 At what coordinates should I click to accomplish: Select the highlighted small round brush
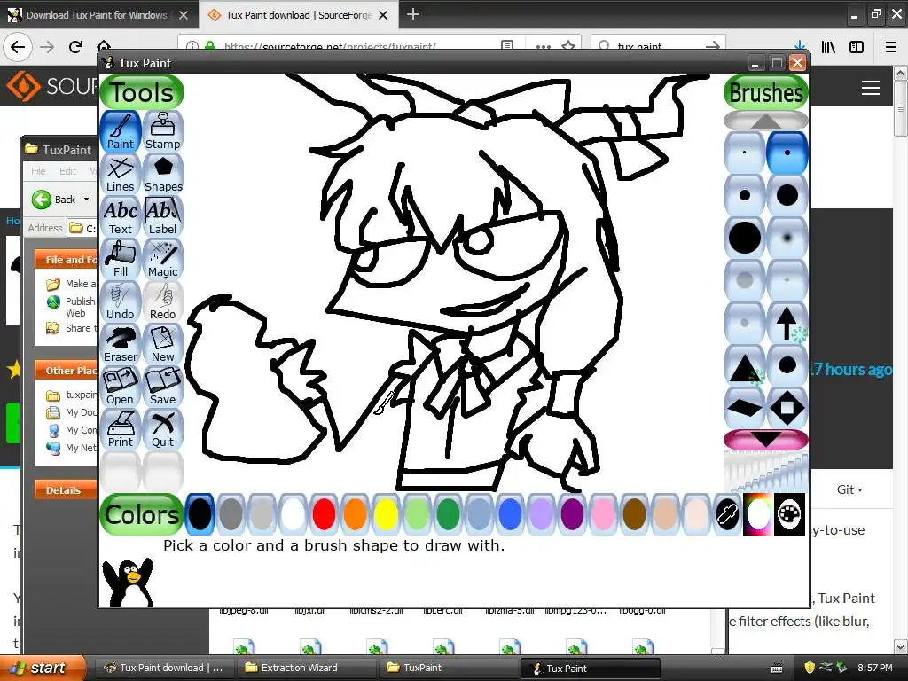coord(787,153)
